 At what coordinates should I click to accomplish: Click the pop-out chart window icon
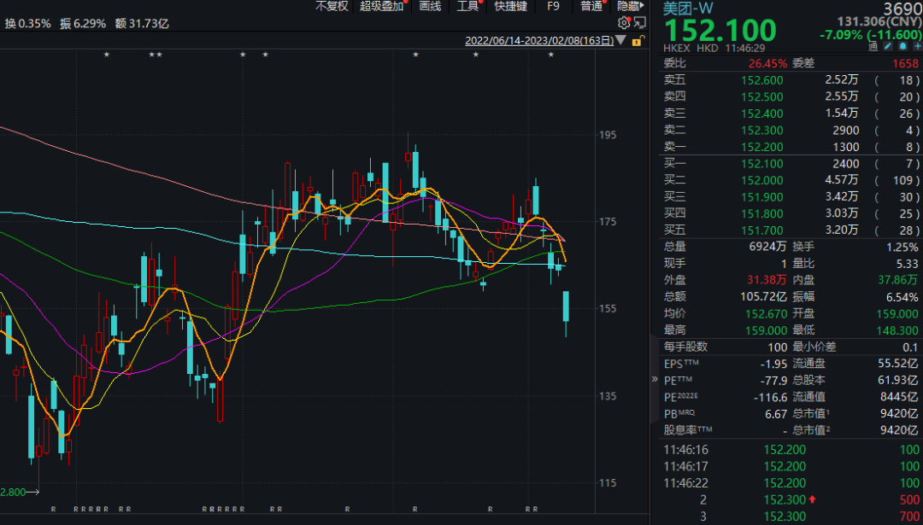tap(639, 22)
